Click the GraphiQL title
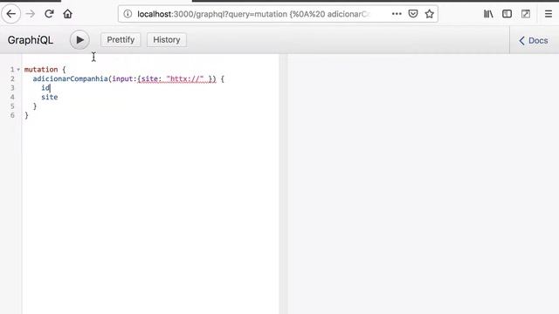Image resolution: width=559 pixels, height=314 pixels. (31, 40)
